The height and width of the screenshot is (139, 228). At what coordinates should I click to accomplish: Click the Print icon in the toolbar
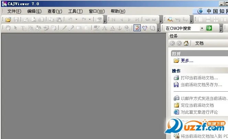(26, 20)
